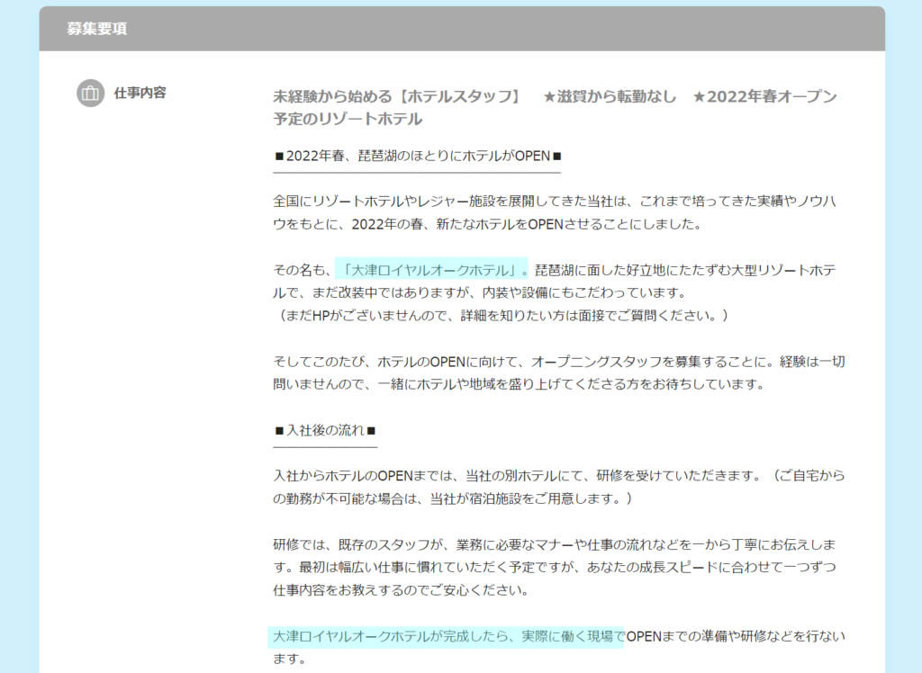This screenshot has height=673, width=922.
Task: Click the subheading ■入社後の流れ■
Action: (x=325, y=430)
